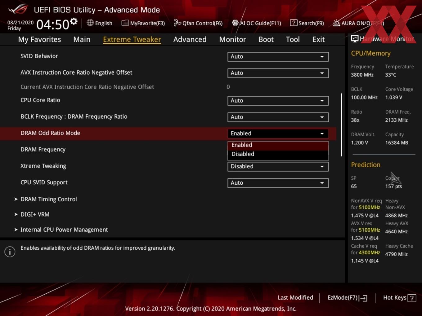
Task: Select Extreme Tweaker tab
Action: [132, 39]
